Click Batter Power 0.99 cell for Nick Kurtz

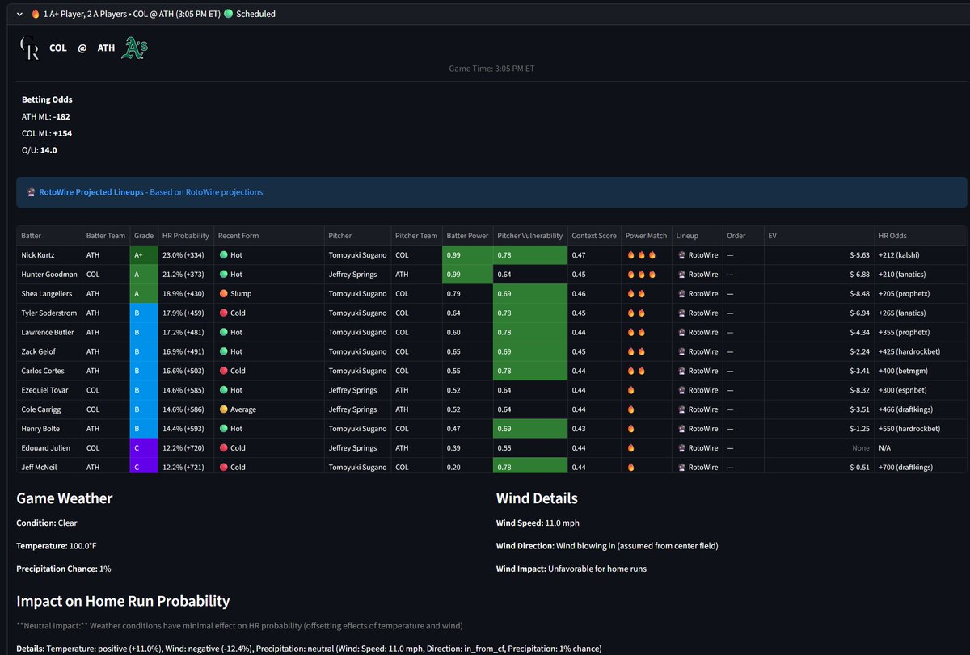pos(467,254)
